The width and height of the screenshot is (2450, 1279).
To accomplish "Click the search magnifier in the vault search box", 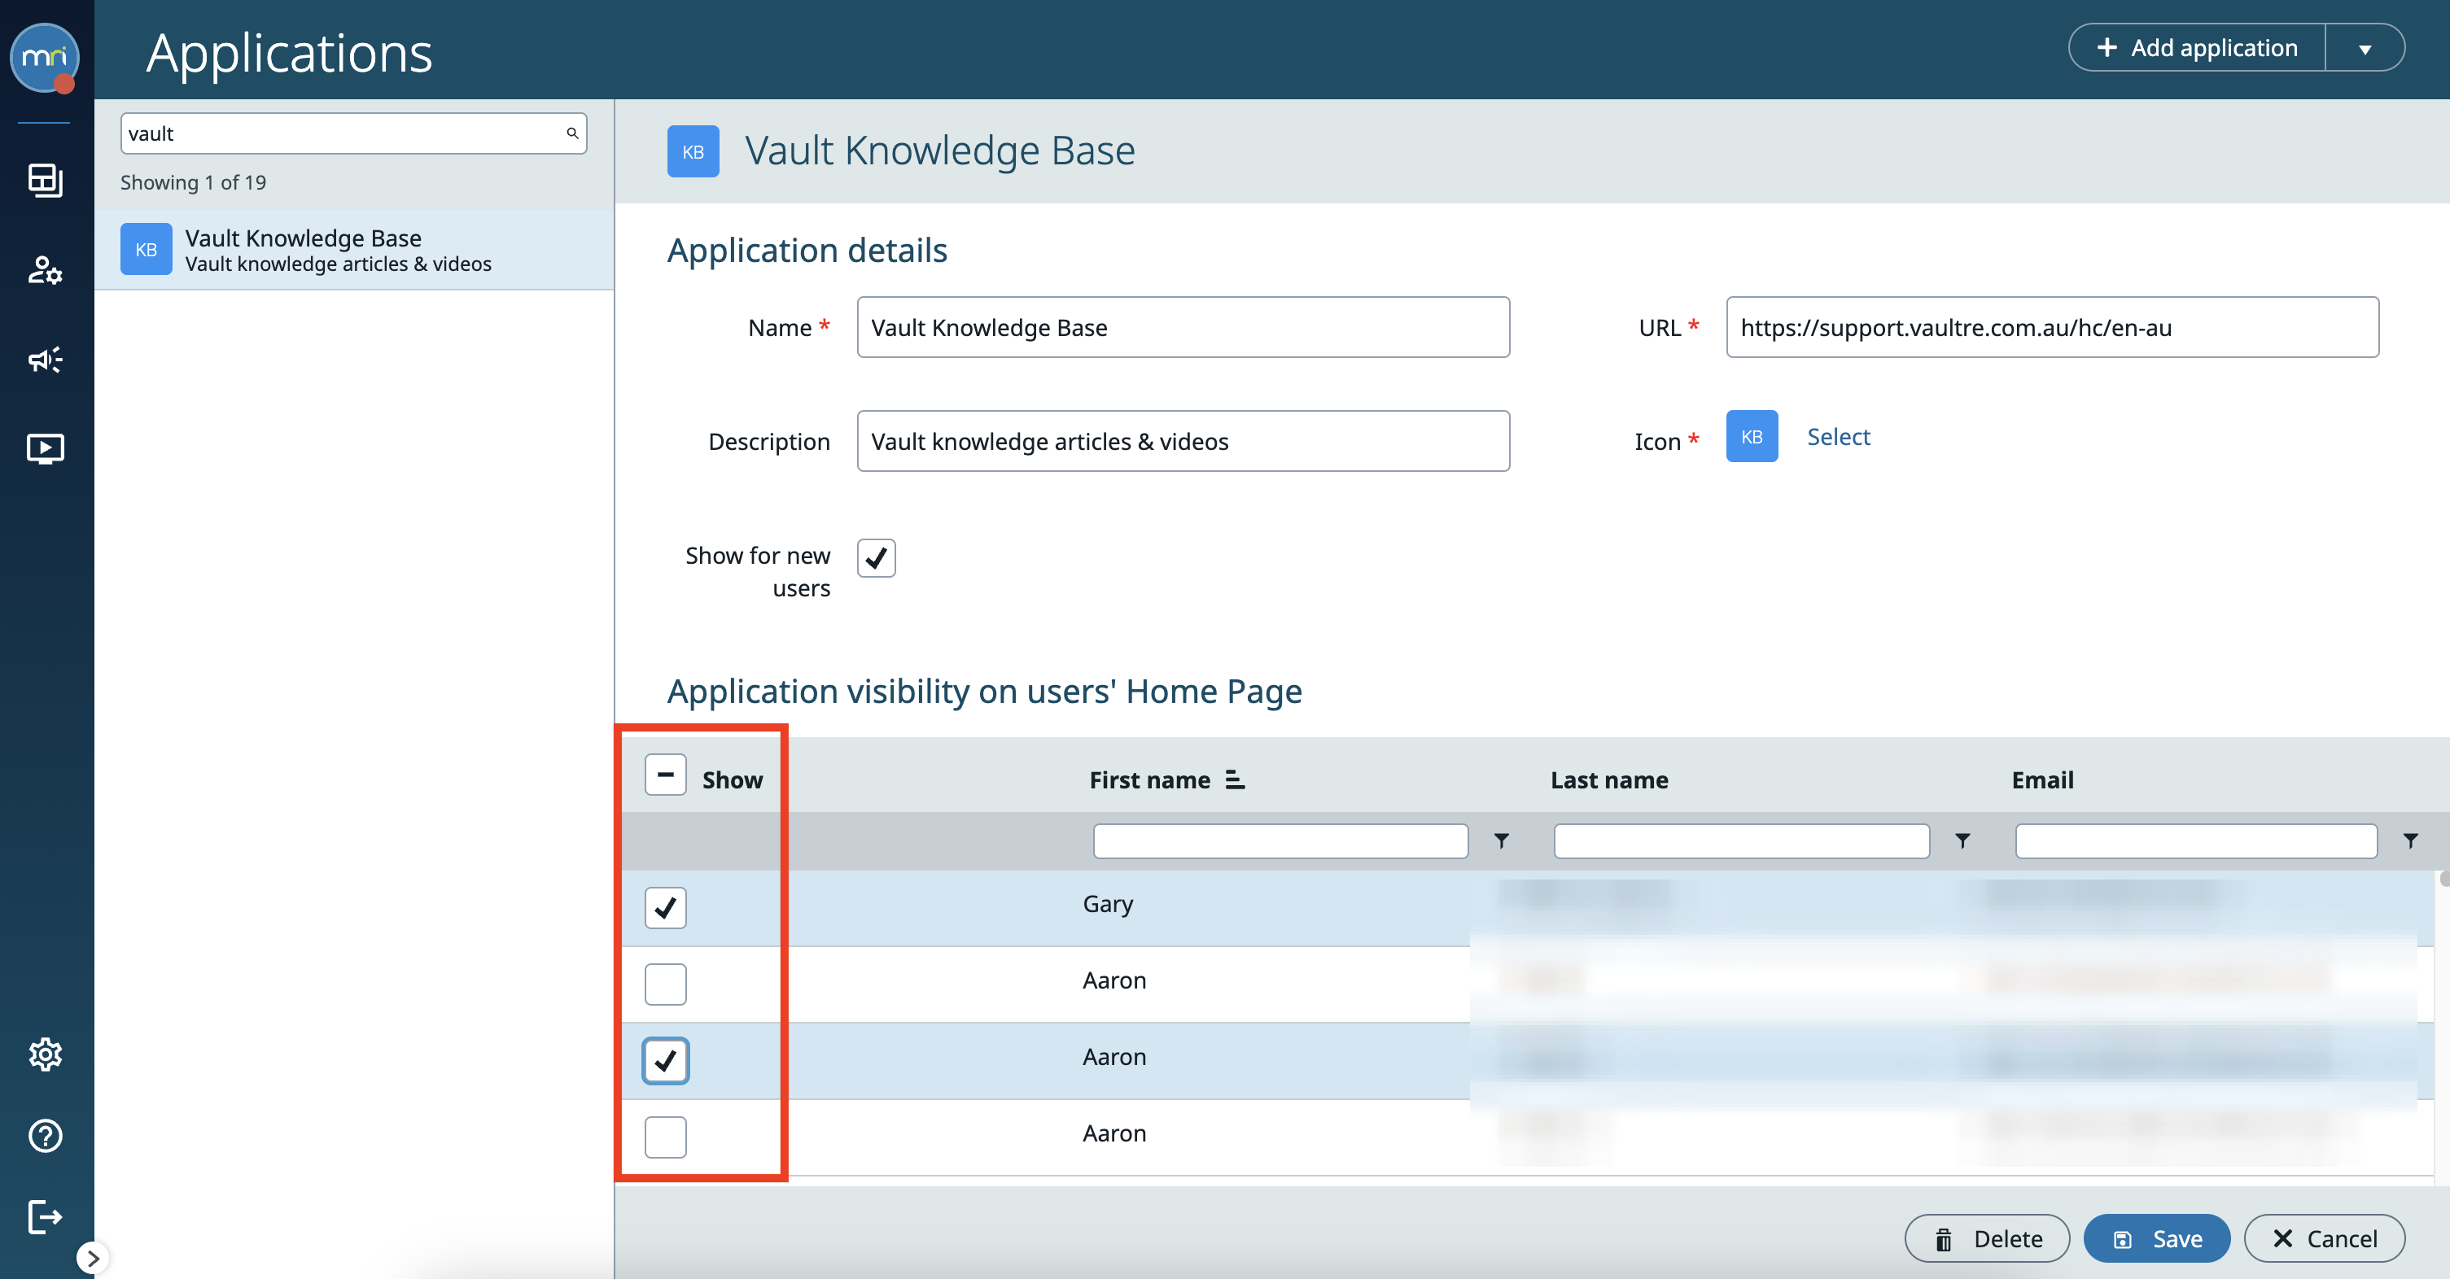I will [571, 133].
